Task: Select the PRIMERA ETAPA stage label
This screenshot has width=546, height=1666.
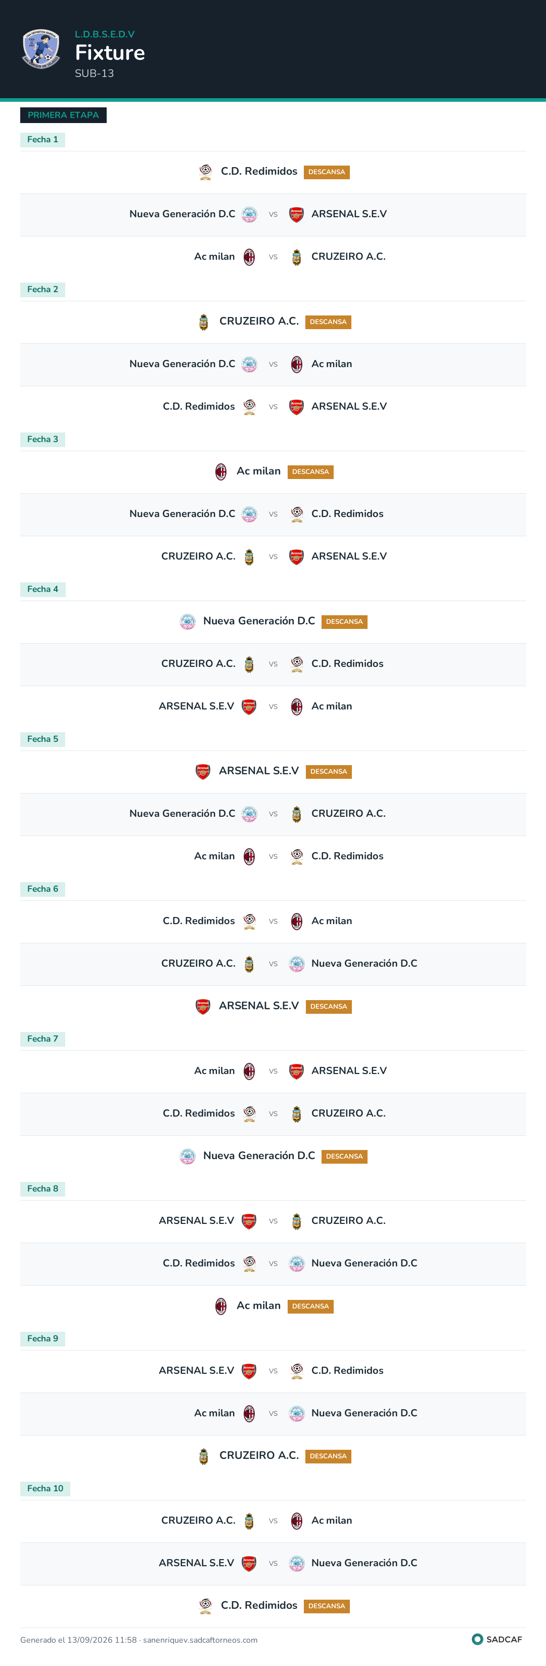Action: (63, 115)
